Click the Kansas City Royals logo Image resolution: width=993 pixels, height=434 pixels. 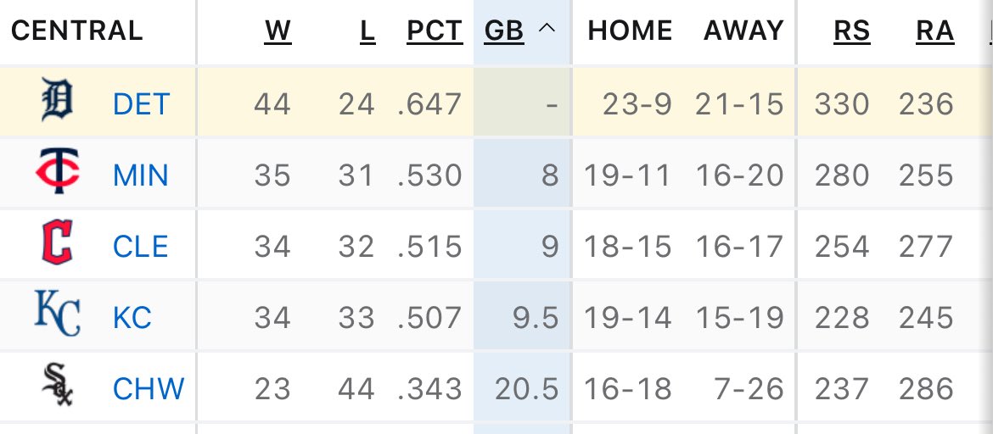57,313
